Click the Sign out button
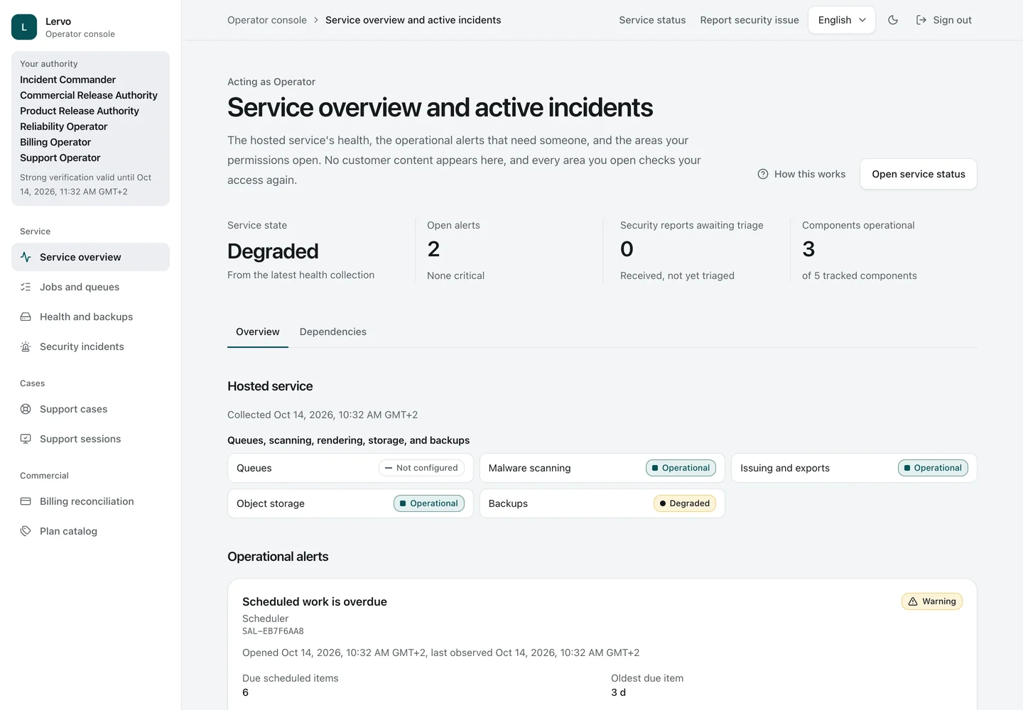The image size is (1023, 710). click(x=943, y=20)
